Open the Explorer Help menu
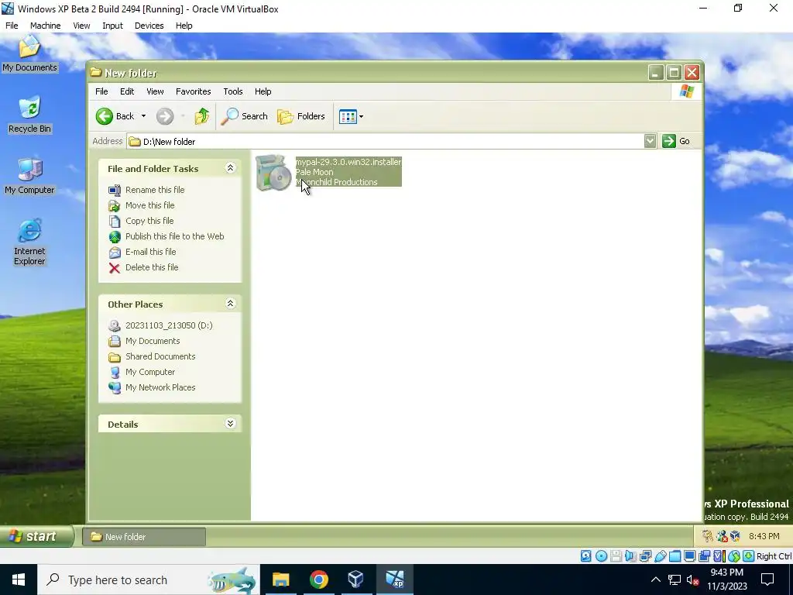Screen dimensions: 793x595 tap(263, 91)
